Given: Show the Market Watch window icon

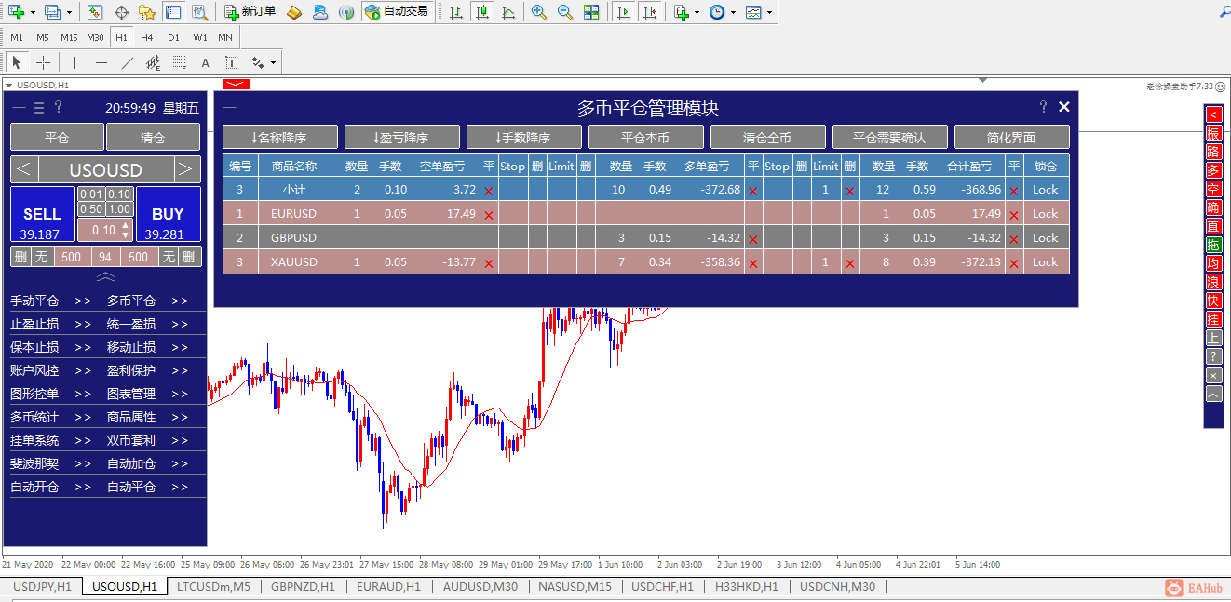Looking at the screenshot, I should pos(95,12).
